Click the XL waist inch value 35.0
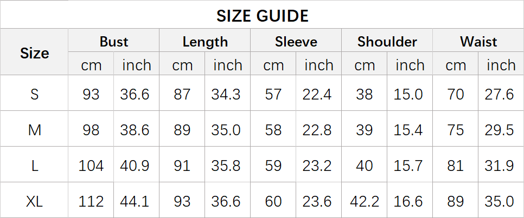Screen dimensions: 524x218 499,202
